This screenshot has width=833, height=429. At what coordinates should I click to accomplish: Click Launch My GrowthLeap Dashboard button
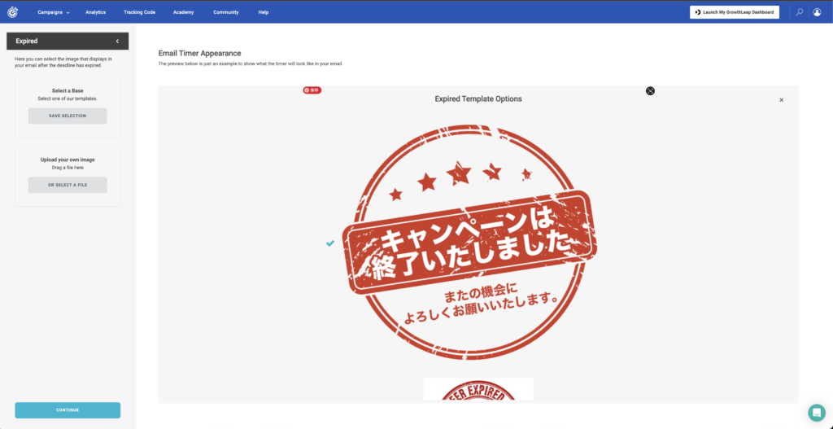(735, 12)
